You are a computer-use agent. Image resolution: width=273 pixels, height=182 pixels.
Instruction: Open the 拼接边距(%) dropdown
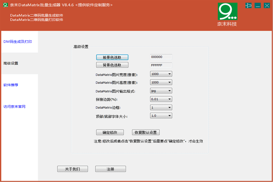point(161,99)
